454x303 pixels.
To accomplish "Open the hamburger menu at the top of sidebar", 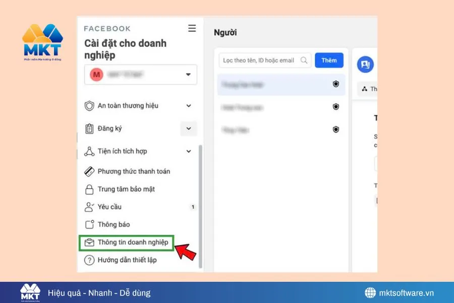I will pos(192,28).
